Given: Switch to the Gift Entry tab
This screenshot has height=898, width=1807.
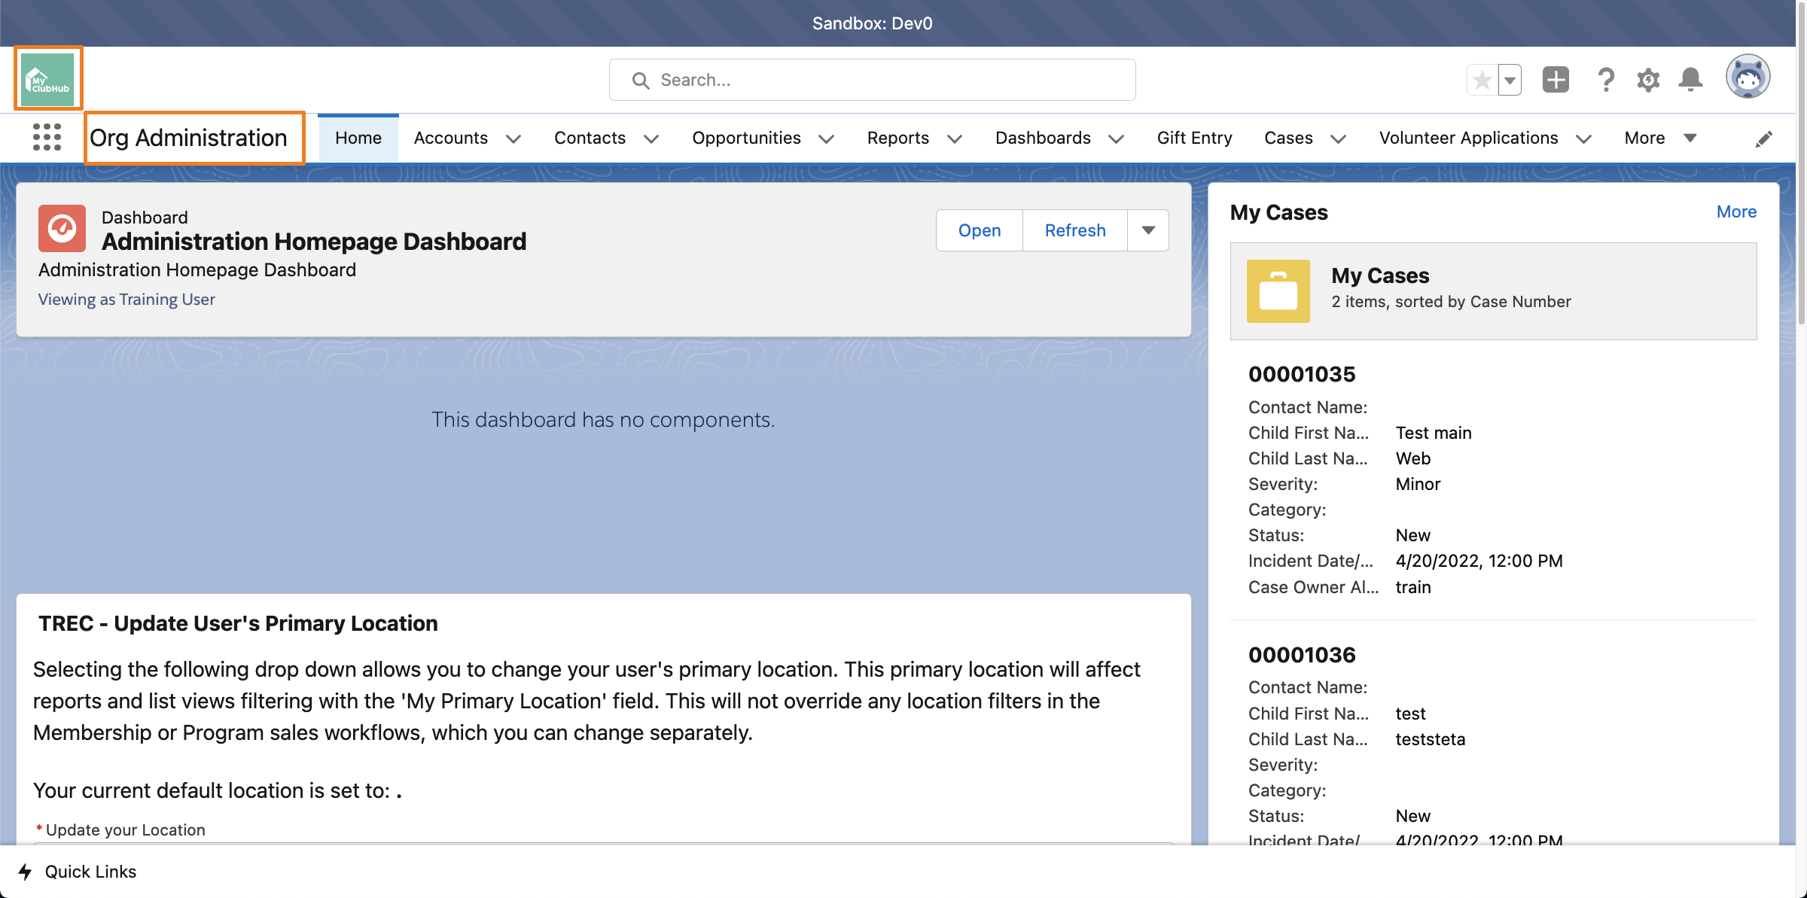Looking at the screenshot, I should coord(1194,138).
